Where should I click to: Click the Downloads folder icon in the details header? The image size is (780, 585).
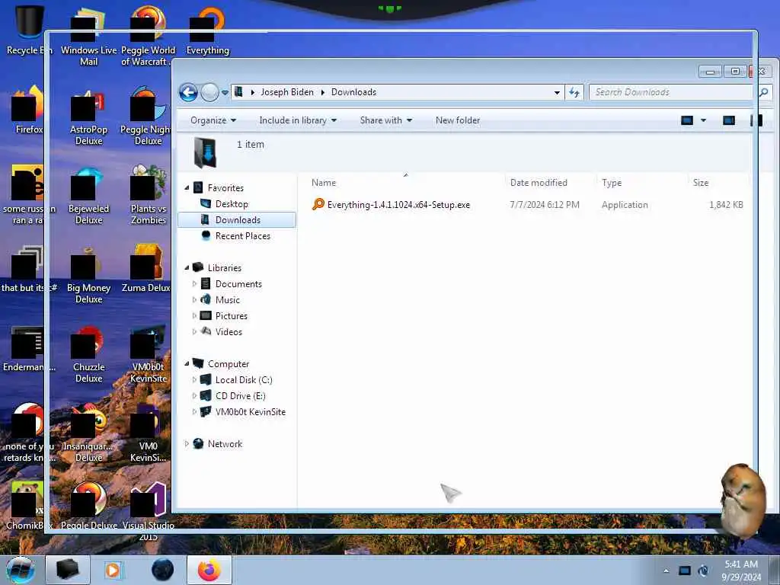(205, 152)
